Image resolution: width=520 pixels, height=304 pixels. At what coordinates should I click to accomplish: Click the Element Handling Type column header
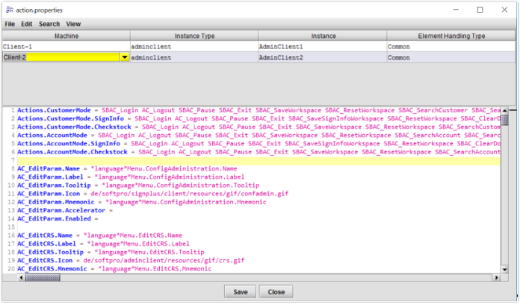[451, 36]
